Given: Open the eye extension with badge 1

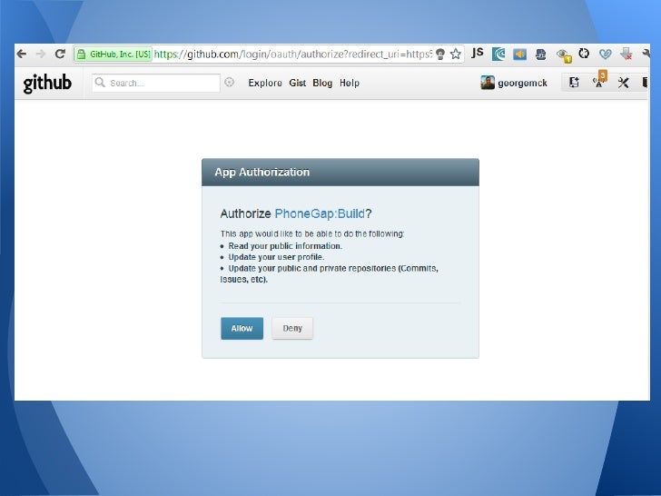Looking at the screenshot, I should [564, 55].
